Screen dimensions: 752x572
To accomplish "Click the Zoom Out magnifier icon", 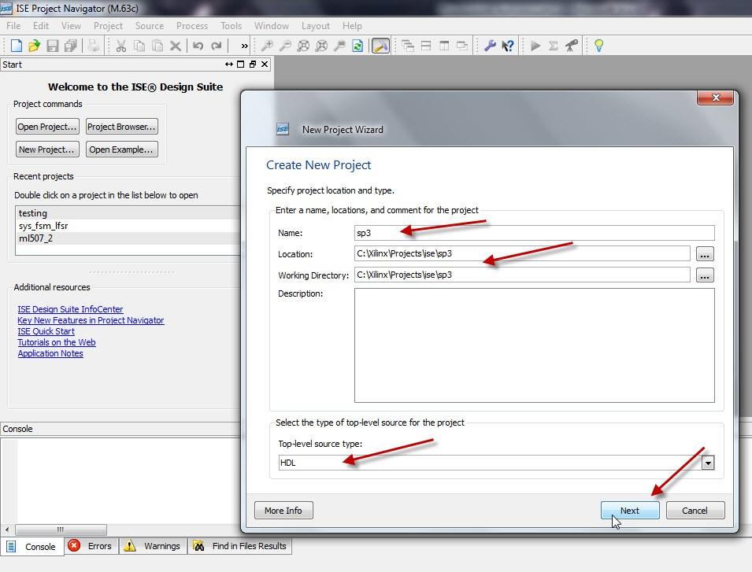I will [x=285, y=46].
